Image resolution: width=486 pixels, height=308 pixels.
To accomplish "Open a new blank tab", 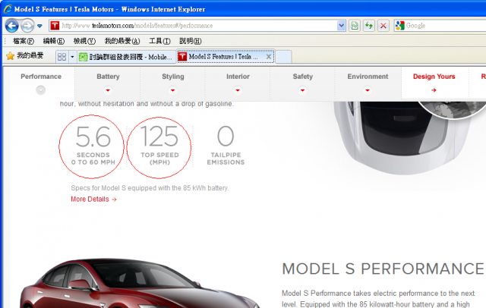I will [x=283, y=57].
